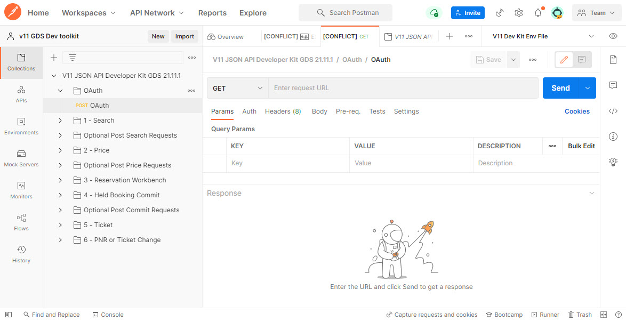Toggle two-pane view in status bar
626x321 pixels.
pos(604,315)
